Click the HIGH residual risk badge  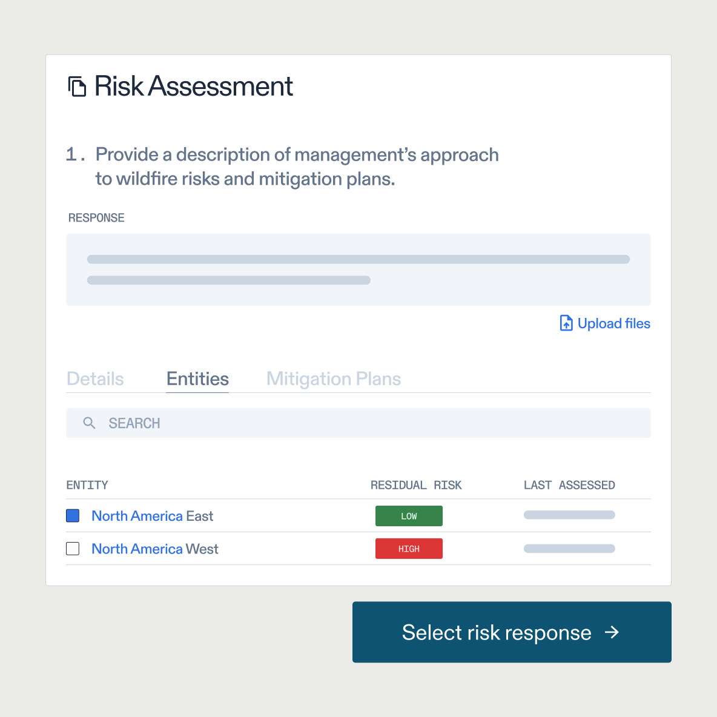coord(409,548)
